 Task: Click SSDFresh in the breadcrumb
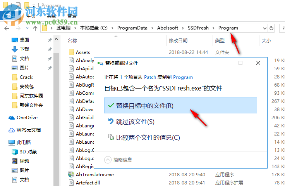pyautogui.click(x=198, y=28)
